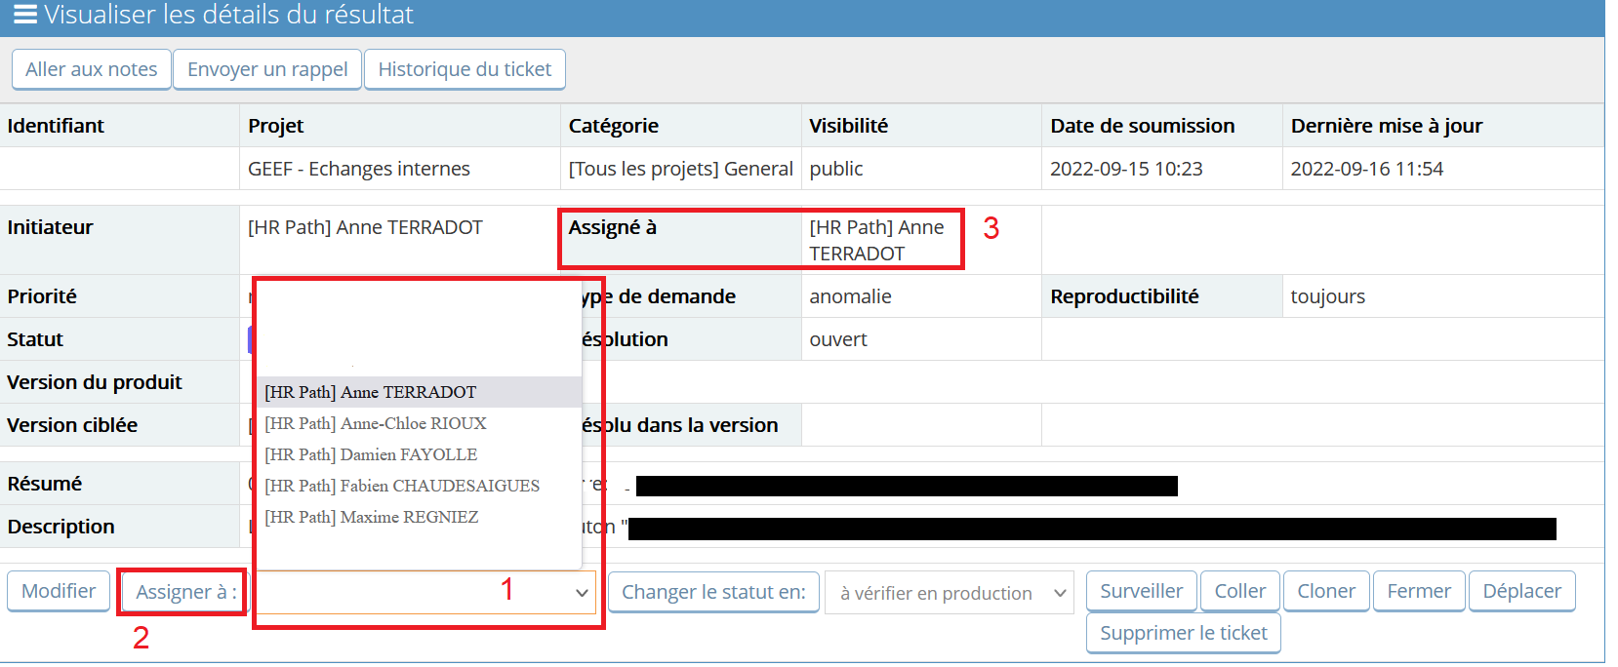Choose 'Maxime REGNIEZ' in the assignee list
This screenshot has height=667, width=1618.
[372, 517]
